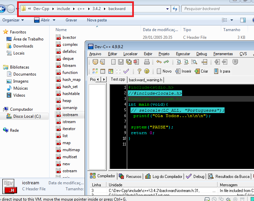This screenshot has height=201, width=254.
Task: Open the change view dropdown arrow in Explorer
Action: [x=232, y=20]
